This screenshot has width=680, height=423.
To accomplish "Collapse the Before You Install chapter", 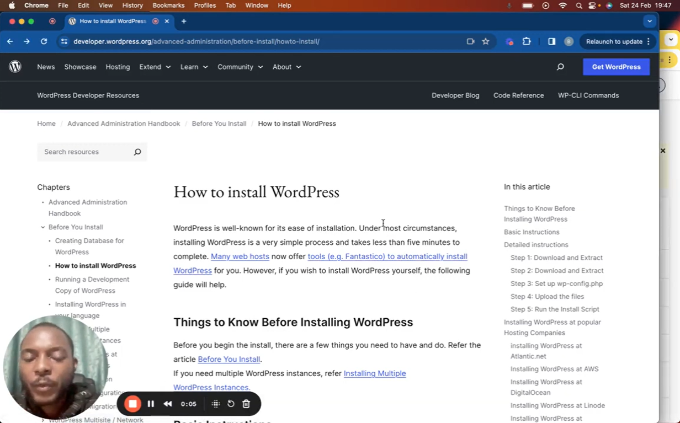I will 42,227.
